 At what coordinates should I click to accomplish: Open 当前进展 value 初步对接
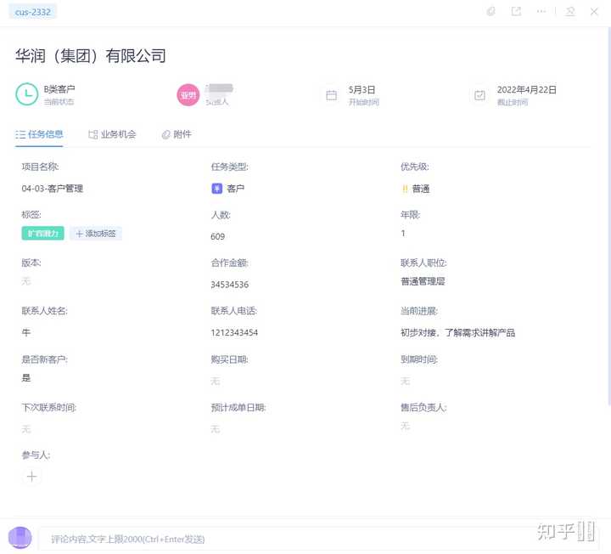coord(458,332)
